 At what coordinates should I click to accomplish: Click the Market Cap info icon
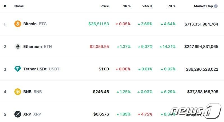click(x=216, y=6)
